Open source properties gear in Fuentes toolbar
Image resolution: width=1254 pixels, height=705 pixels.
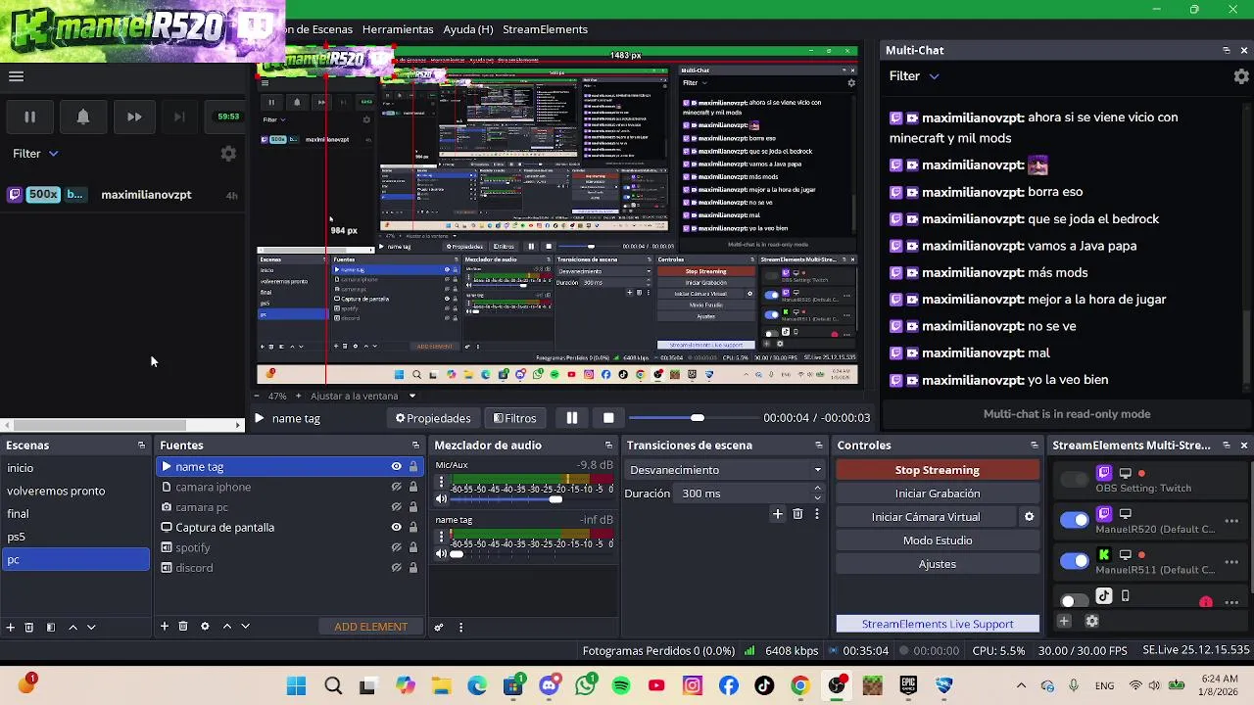205,627
